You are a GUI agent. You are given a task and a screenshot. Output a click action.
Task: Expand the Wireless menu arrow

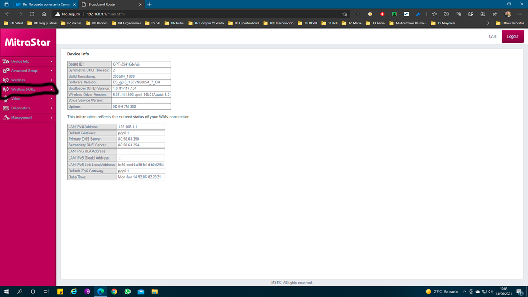[52, 80]
